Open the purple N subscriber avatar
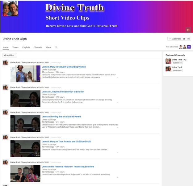This screenshot has height=186, width=193. pos(189,47)
